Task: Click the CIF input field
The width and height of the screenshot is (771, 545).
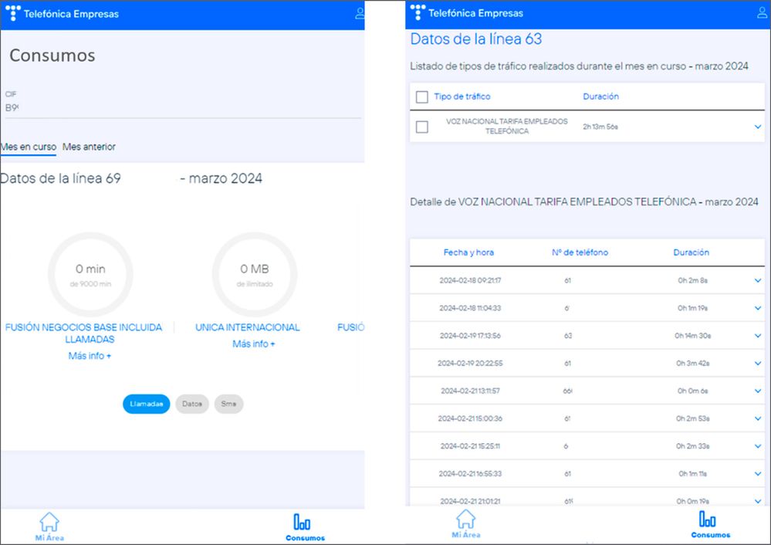Action: pos(182,107)
